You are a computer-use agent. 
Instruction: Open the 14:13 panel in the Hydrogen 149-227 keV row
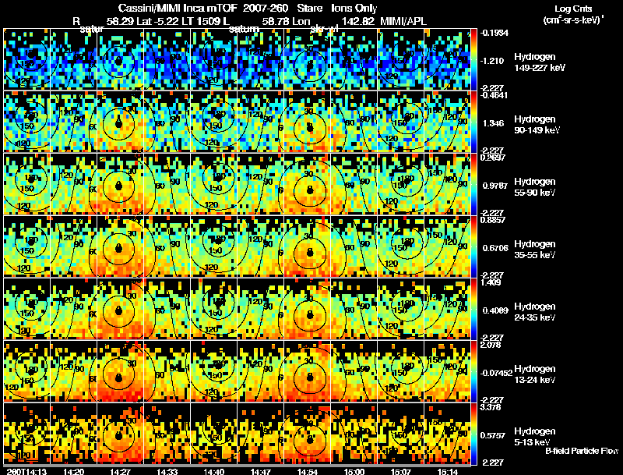point(26,59)
